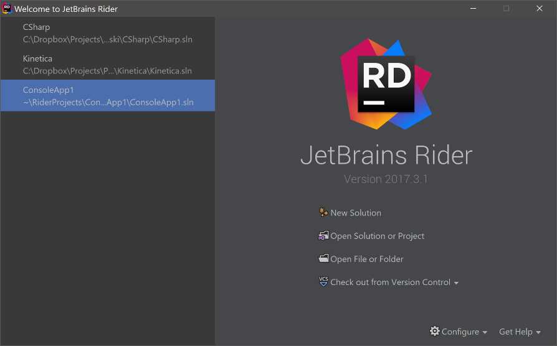
Task: Click the ConsoleApp1.sln path text
Action: 108,102
